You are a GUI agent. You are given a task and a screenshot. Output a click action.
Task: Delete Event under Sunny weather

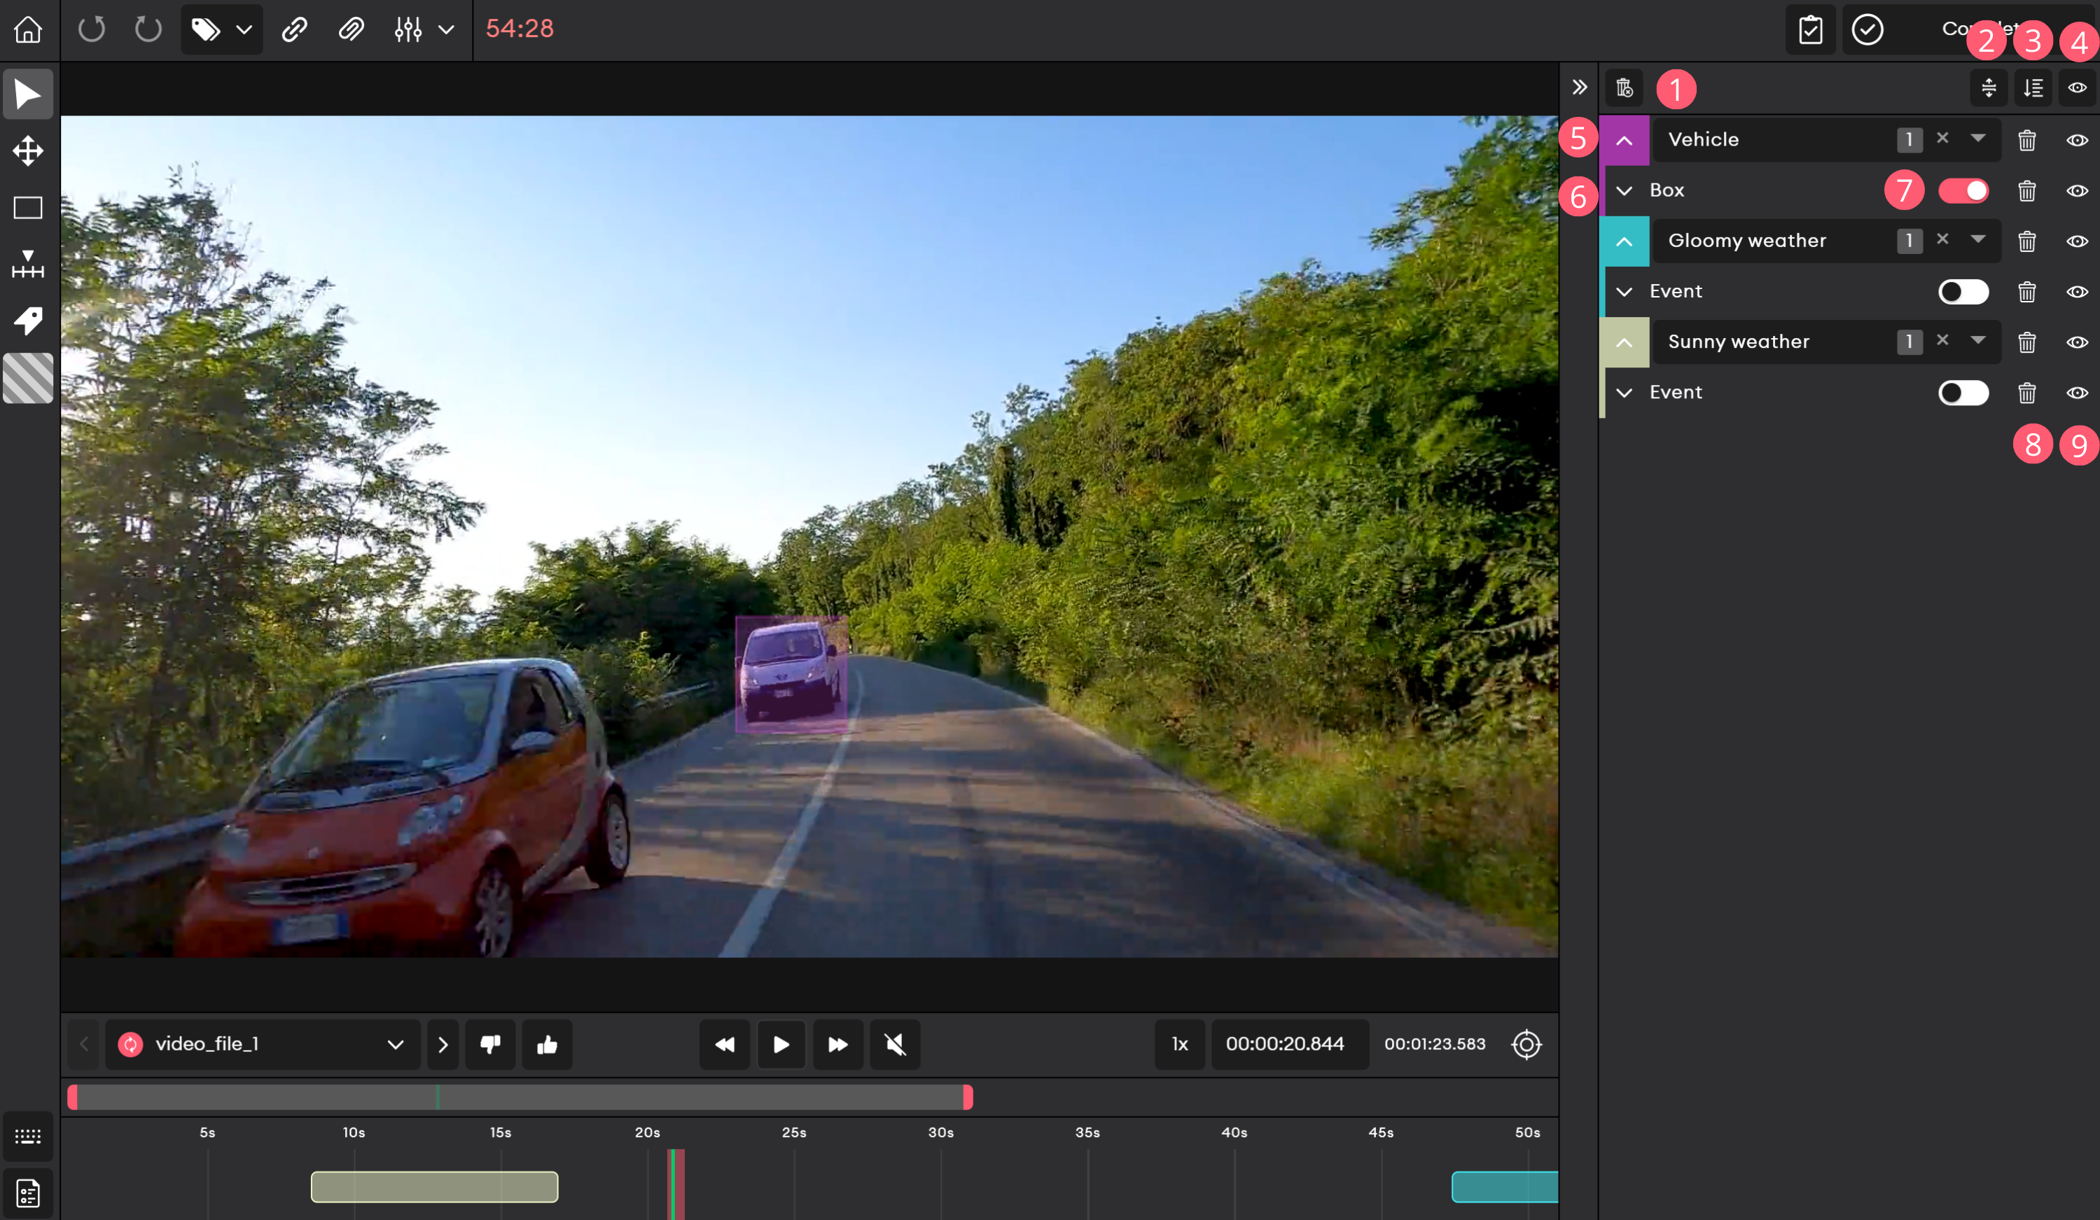pyautogui.click(x=2026, y=392)
